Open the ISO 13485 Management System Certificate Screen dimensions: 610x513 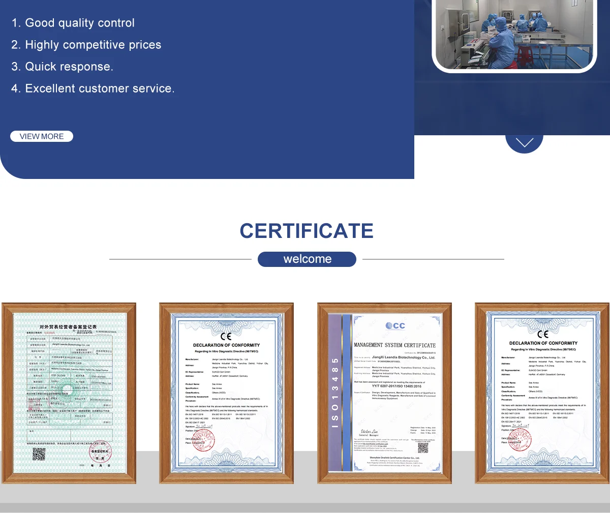click(x=384, y=393)
